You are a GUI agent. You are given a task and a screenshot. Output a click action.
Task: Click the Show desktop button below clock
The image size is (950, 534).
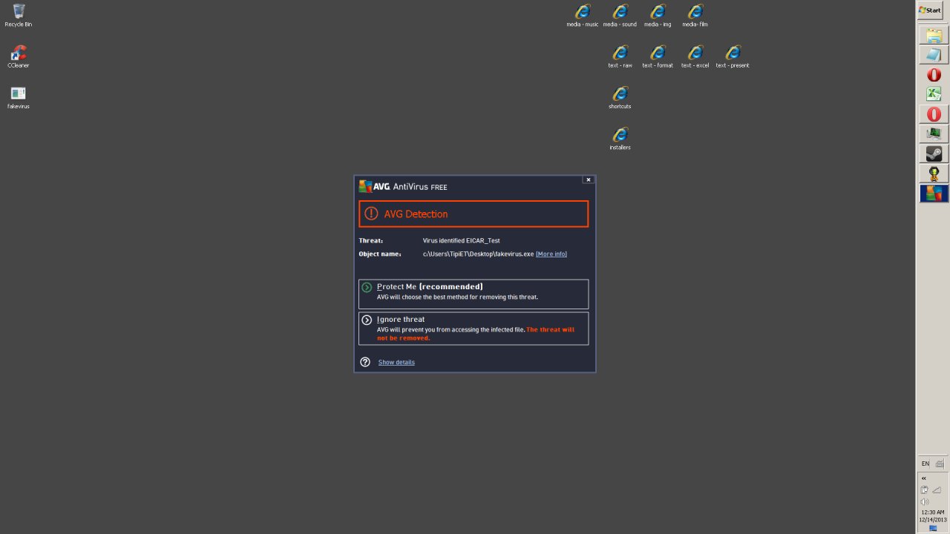933,529
